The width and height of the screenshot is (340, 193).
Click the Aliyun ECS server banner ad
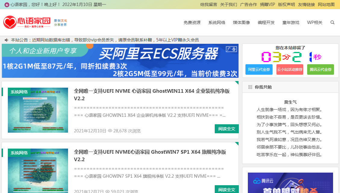point(120,61)
